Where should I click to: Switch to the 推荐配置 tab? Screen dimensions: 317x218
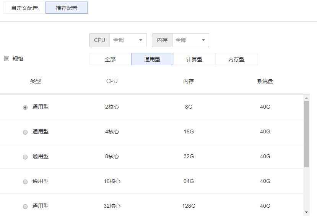click(67, 8)
